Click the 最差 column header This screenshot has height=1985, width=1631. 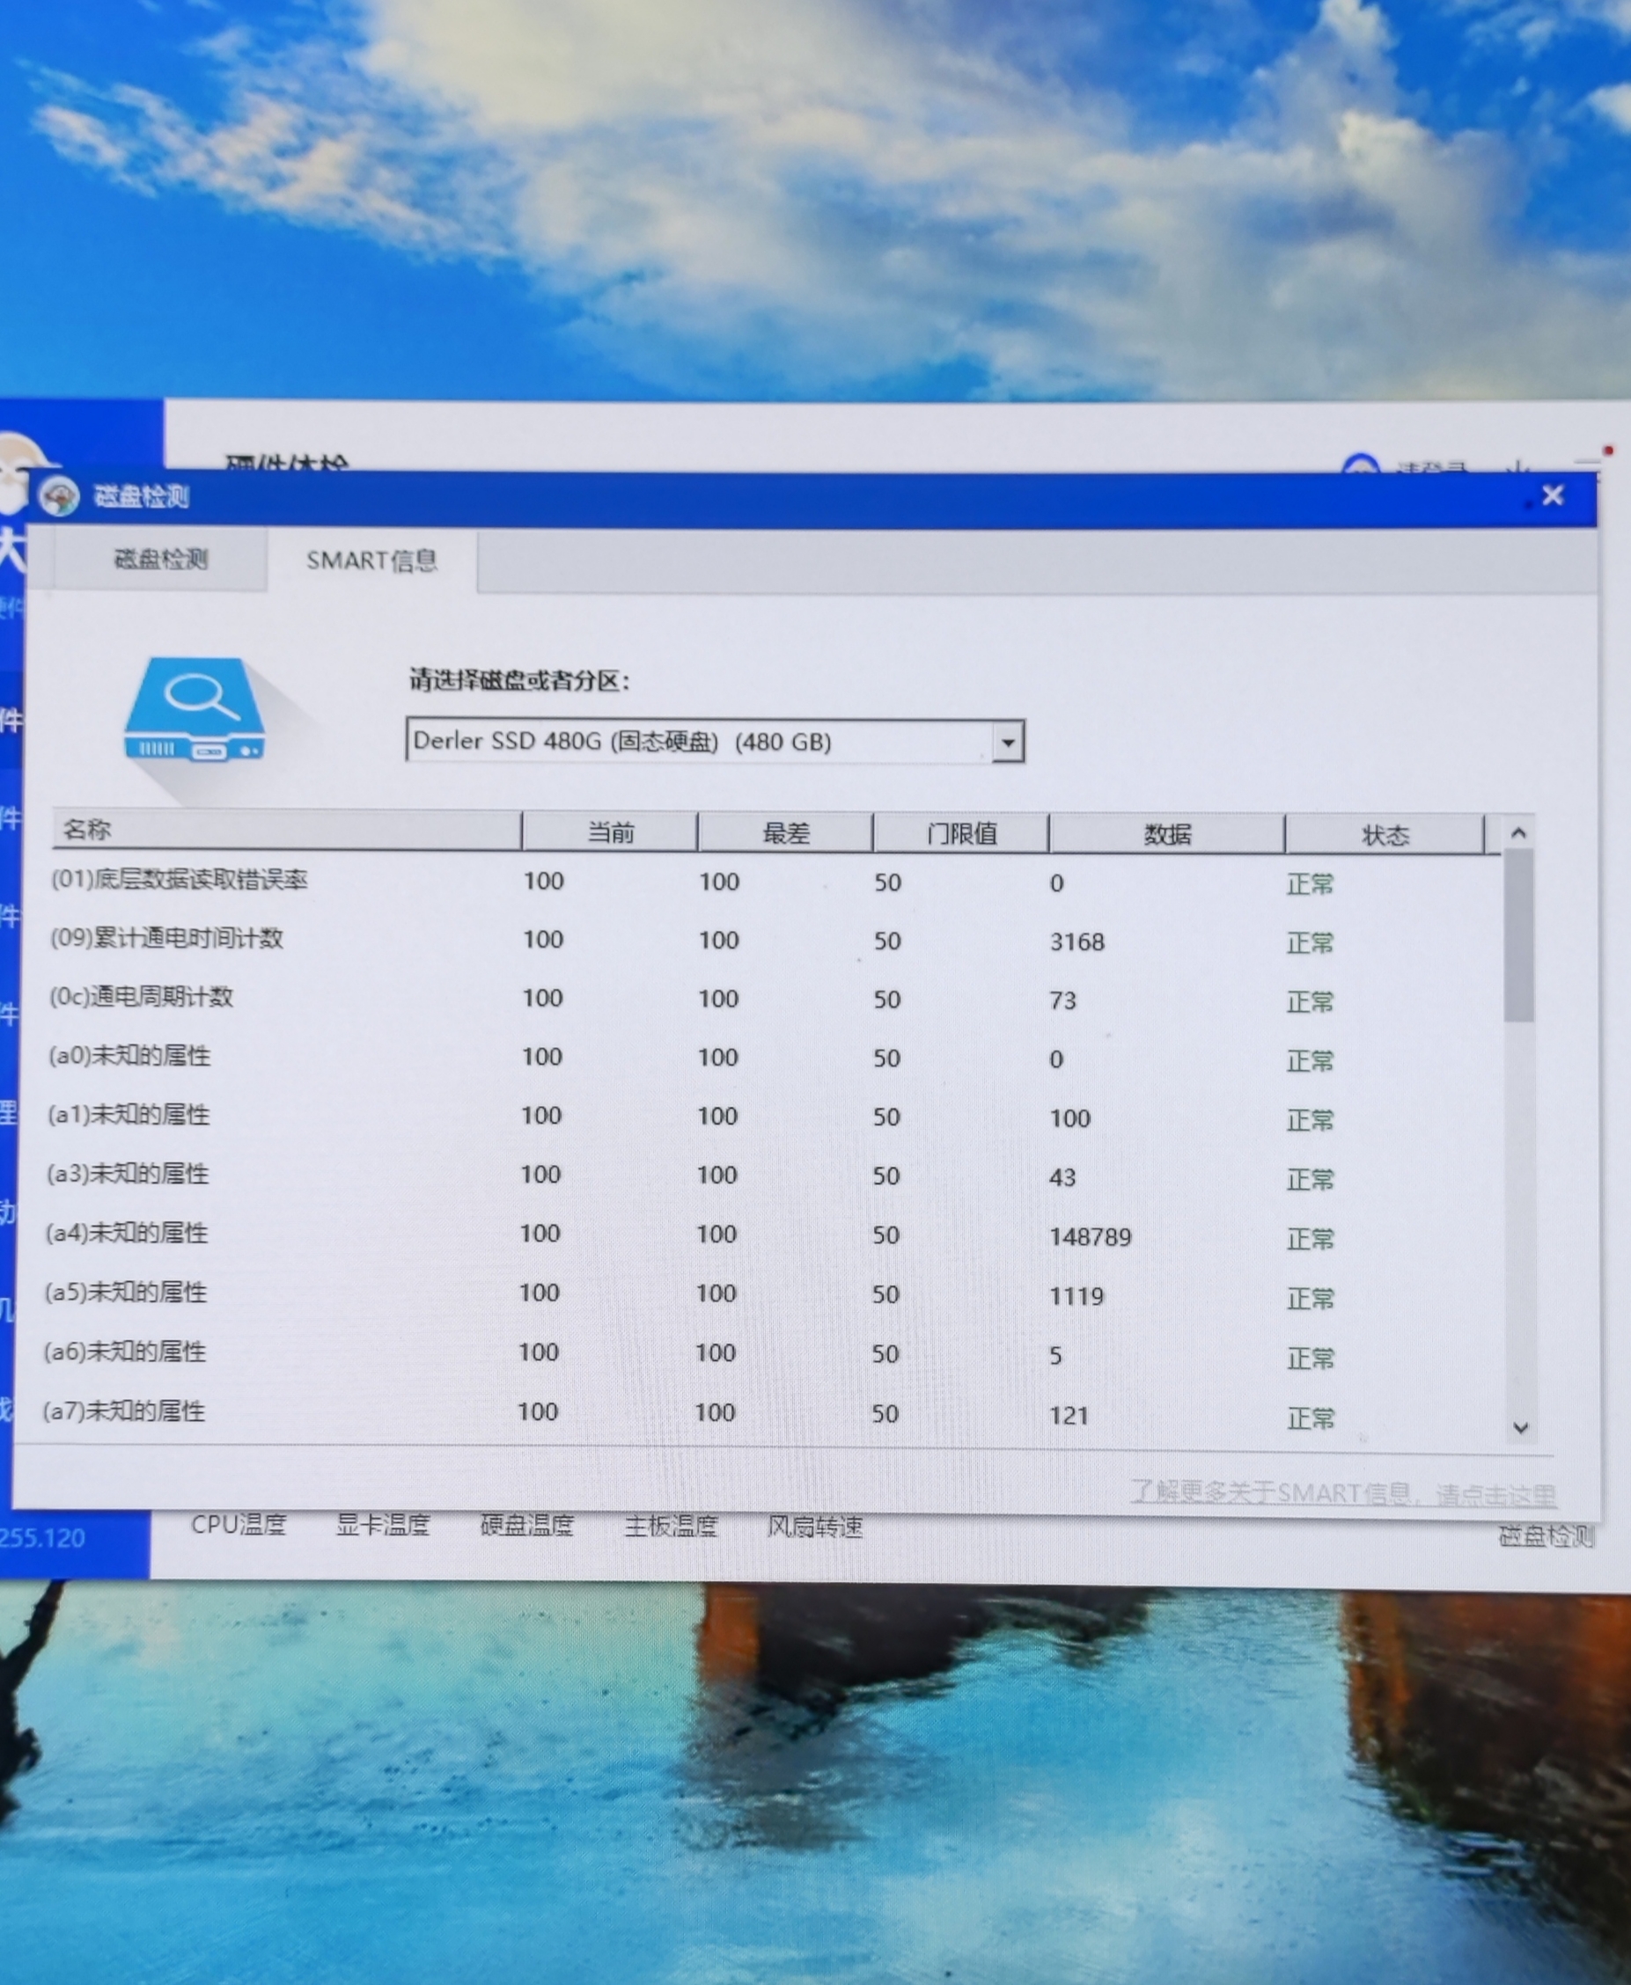pyautogui.click(x=785, y=833)
